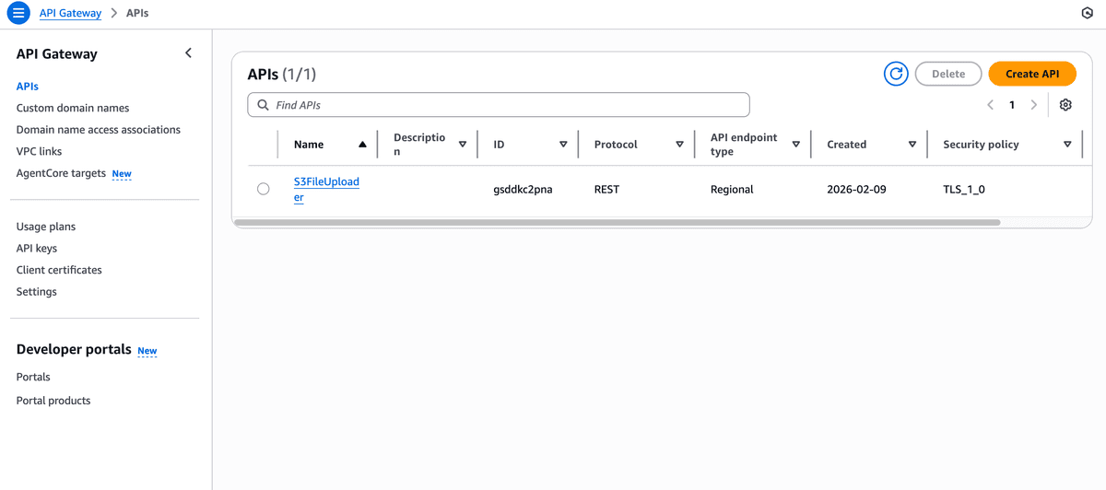Click the API Gateway sidebar title
Screen dimensions: 1106x490
(x=57, y=53)
